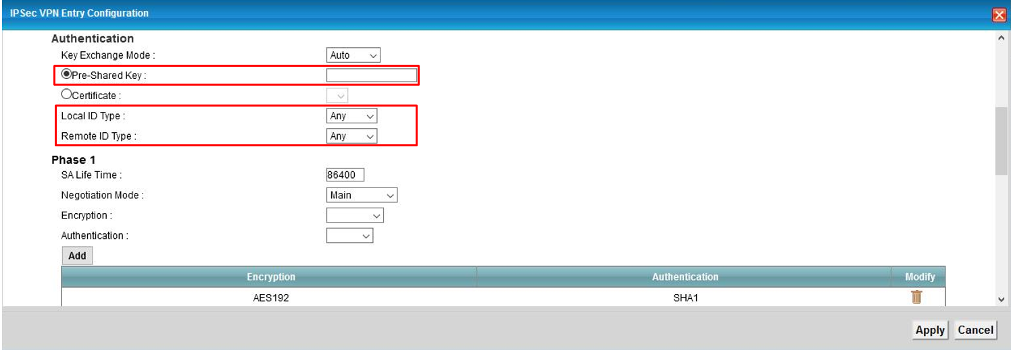Viewport: 1011px width, 350px height.
Task: Click the SHA1 table cell
Action: (x=685, y=297)
